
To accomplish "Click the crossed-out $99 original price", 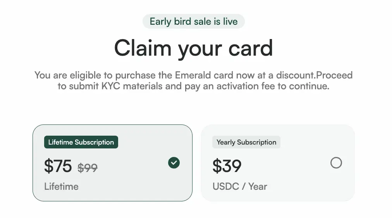I will [88, 168].
